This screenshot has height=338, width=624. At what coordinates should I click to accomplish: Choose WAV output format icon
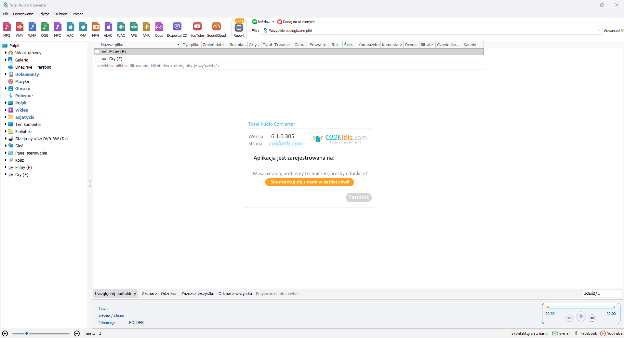(x=20, y=30)
